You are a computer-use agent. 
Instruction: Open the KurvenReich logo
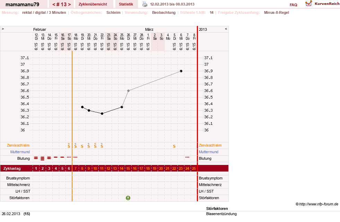click(x=322, y=4)
